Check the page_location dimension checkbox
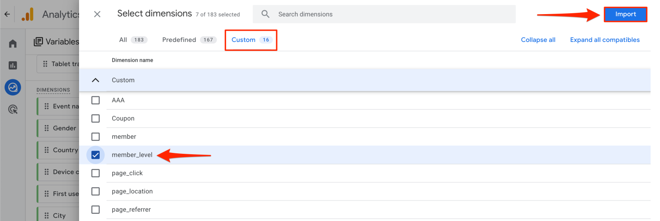This screenshot has height=221, width=660. pyautogui.click(x=95, y=191)
